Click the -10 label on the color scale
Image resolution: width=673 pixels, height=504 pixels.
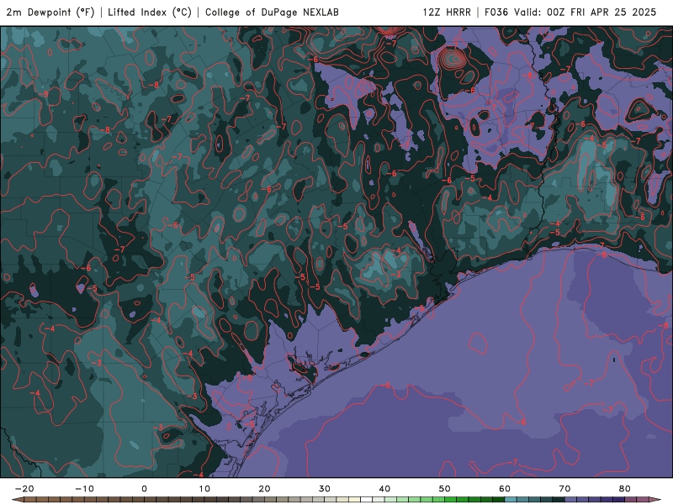click(84, 489)
